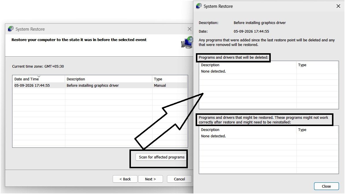Sort restore points by Date and Time
345x194 pixels.
(x=39, y=79)
